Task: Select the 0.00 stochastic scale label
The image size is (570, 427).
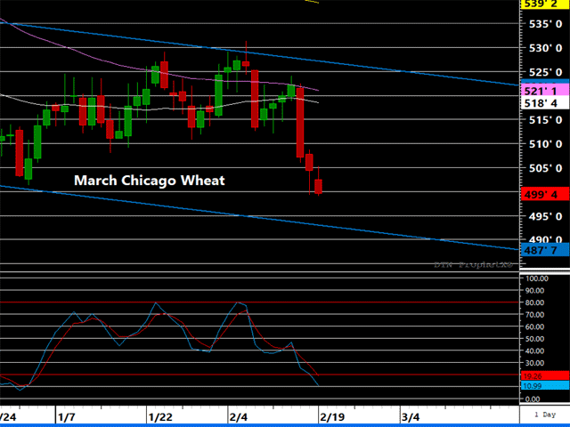Action: [534, 399]
